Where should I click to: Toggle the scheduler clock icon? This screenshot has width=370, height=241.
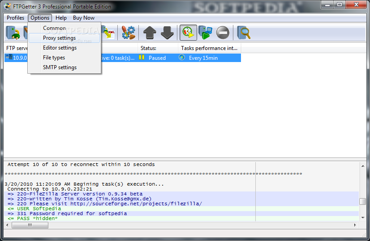[x=188, y=33]
